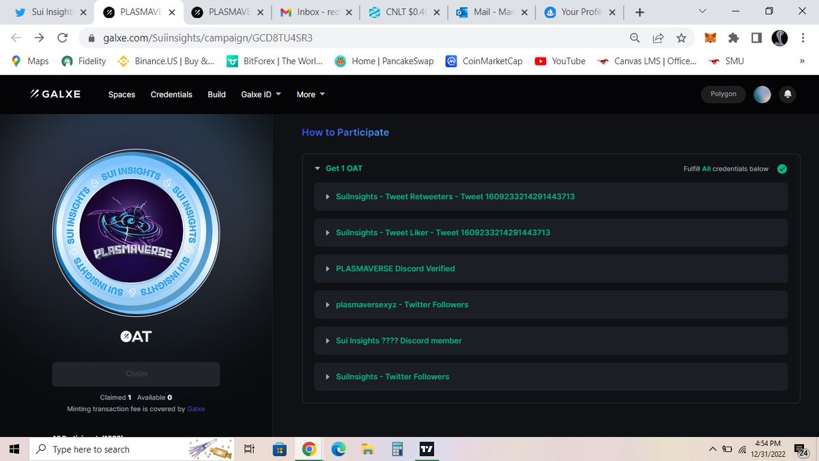Switch to the CNLT price tab
This screenshot has height=461, width=819.
pyautogui.click(x=403, y=12)
